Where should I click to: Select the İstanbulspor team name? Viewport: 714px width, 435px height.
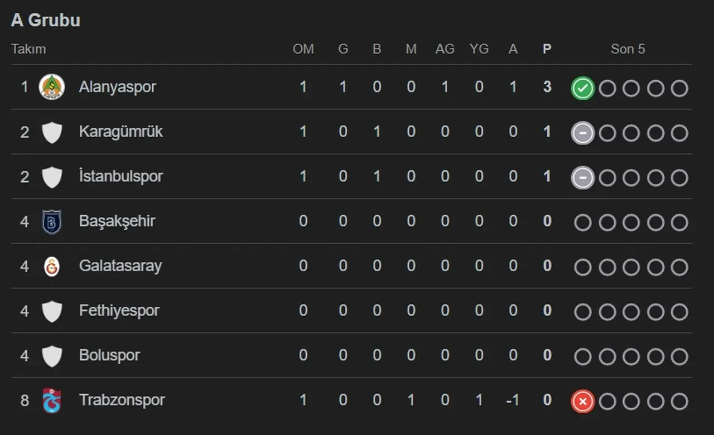pos(120,177)
